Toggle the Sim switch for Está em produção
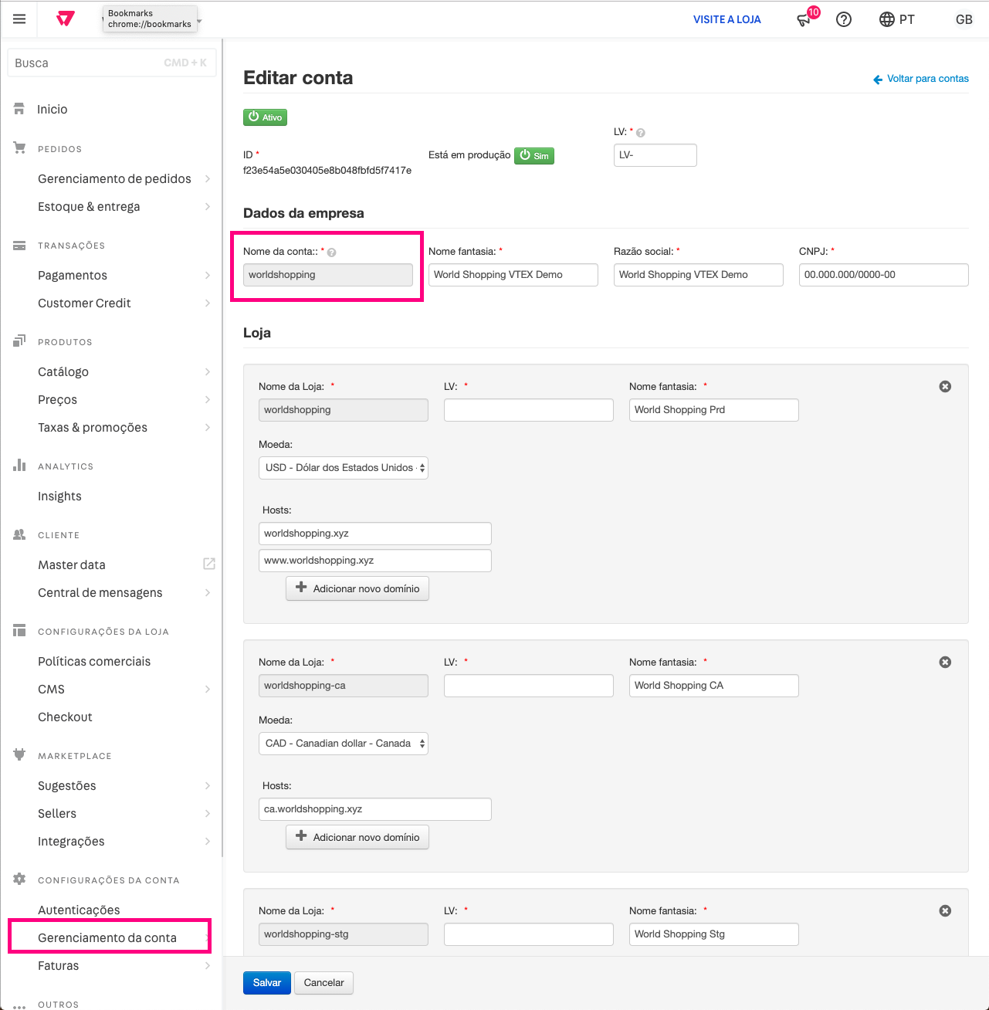The height and width of the screenshot is (1010, 989). click(533, 155)
